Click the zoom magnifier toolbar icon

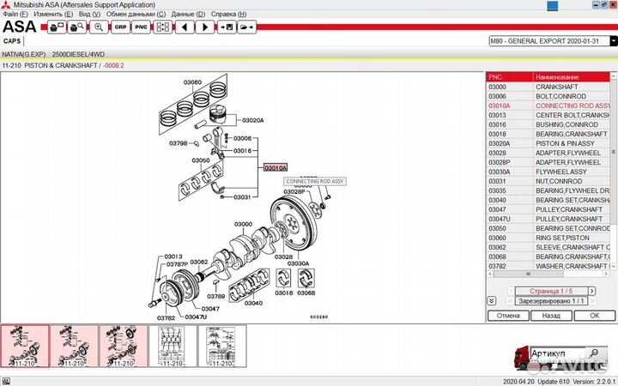(x=99, y=27)
